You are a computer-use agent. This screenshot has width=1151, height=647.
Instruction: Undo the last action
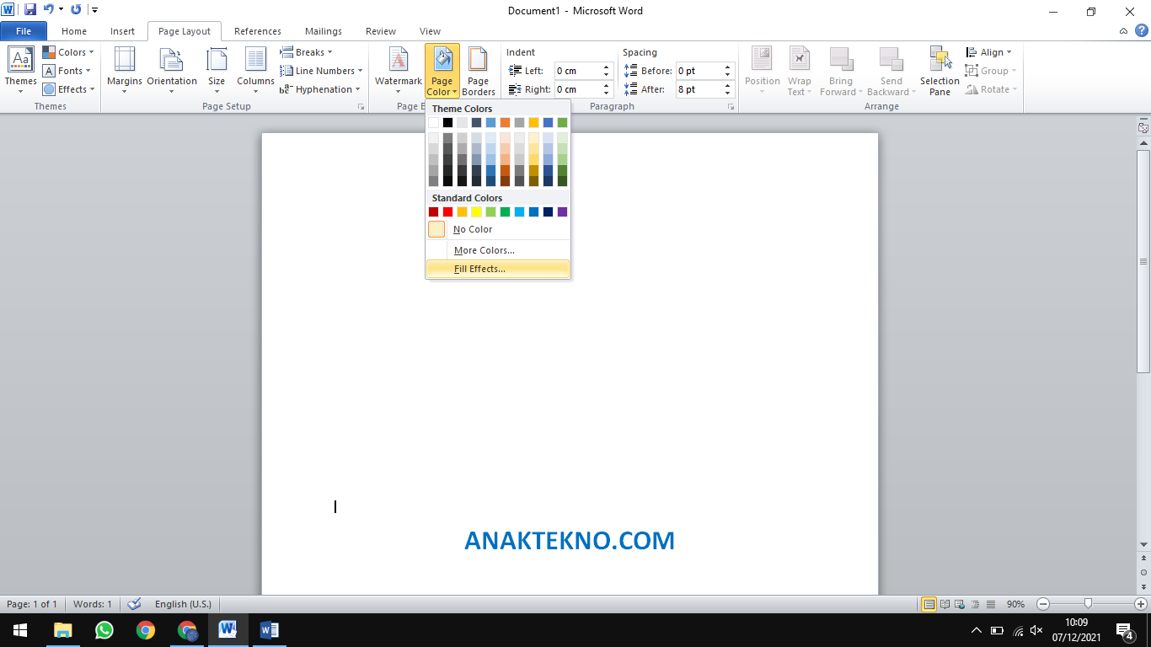click(x=49, y=10)
